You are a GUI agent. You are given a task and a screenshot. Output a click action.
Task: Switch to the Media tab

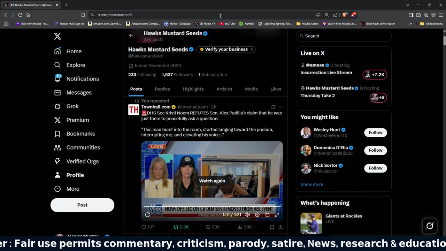pyautogui.click(x=251, y=89)
